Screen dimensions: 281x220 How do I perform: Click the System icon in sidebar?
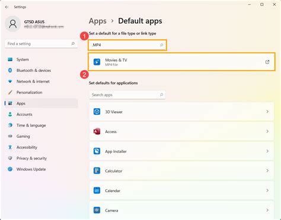coord(10,59)
